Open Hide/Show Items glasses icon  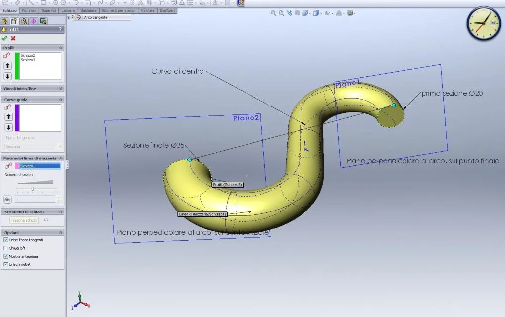(327, 13)
